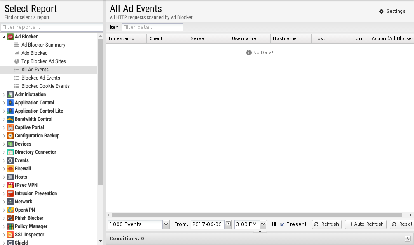Sort by the Server column header
The width and height of the screenshot is (414, 245).
[x=208, y=38]
